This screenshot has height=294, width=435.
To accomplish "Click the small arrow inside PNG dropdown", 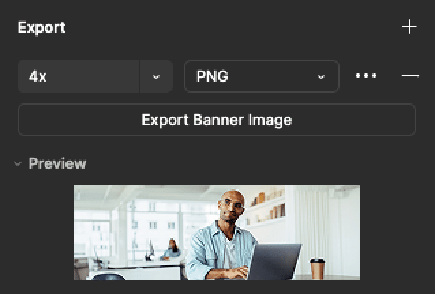I will point(321,77).
